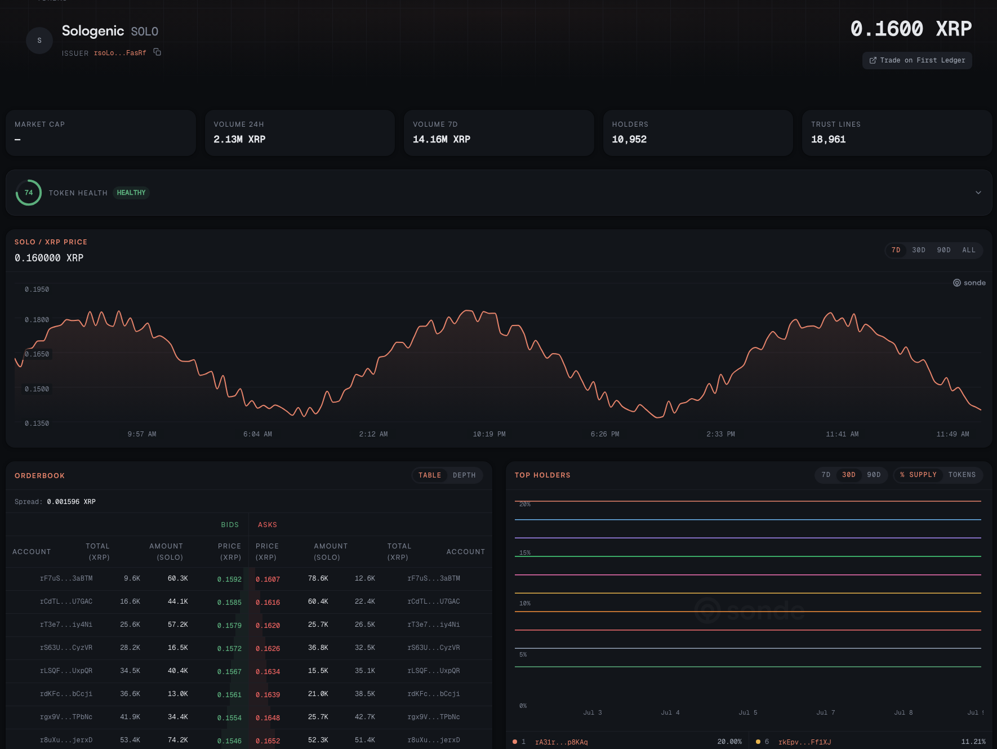Image resolution: width=997 pixels, height=749 pixels.
Task: Click the sonde logo on price chart
Action: [969, 283]
